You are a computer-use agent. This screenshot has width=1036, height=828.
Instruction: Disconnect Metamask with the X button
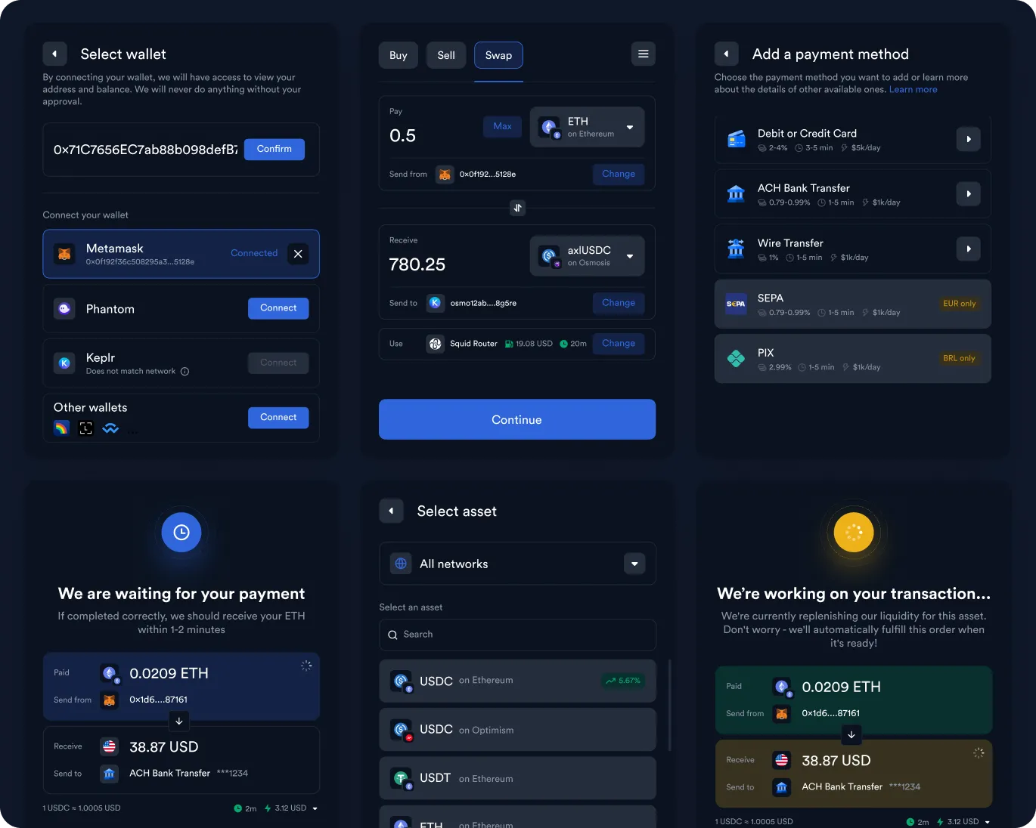[x=298, y=254]
